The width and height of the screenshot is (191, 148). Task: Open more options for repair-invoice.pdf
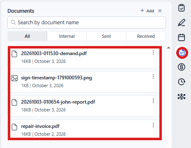[153, 125]
